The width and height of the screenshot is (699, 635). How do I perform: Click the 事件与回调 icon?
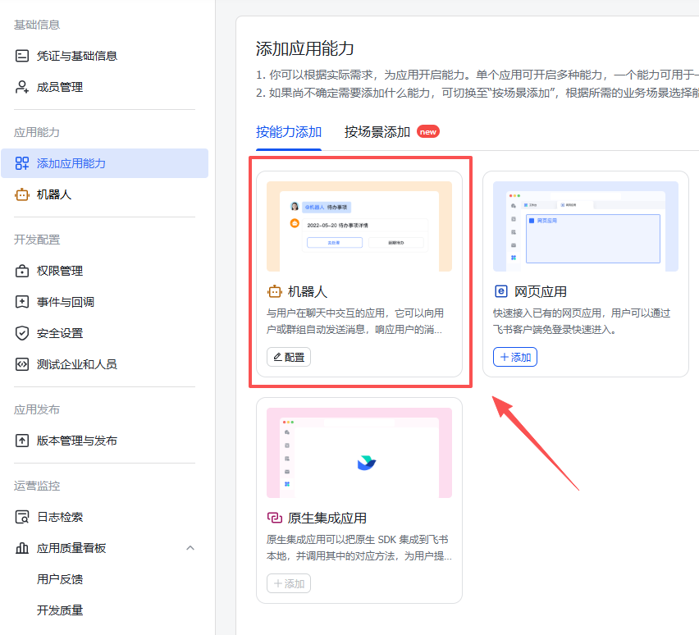pyautogui.click(x=23, y=301)
